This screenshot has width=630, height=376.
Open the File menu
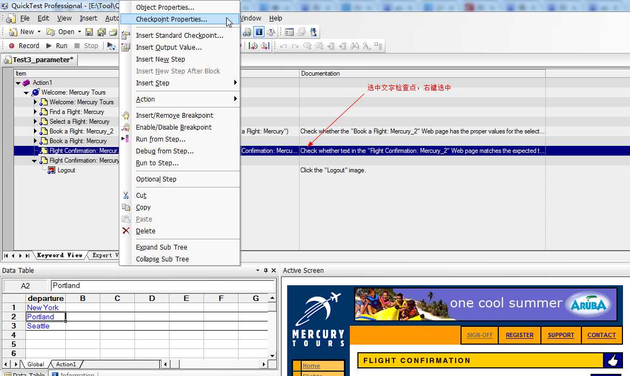tap(25, 18)
